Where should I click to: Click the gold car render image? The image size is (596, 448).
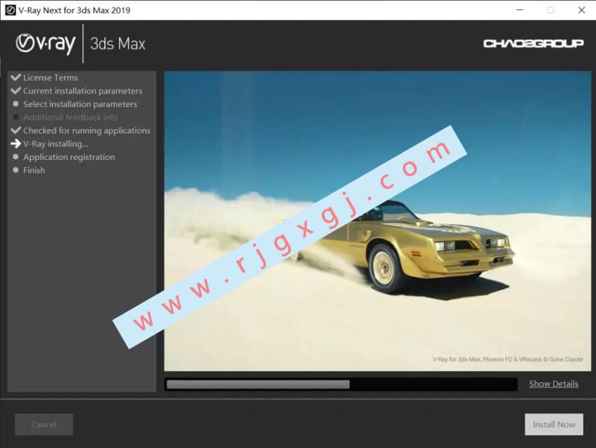[x=377, y=221]
